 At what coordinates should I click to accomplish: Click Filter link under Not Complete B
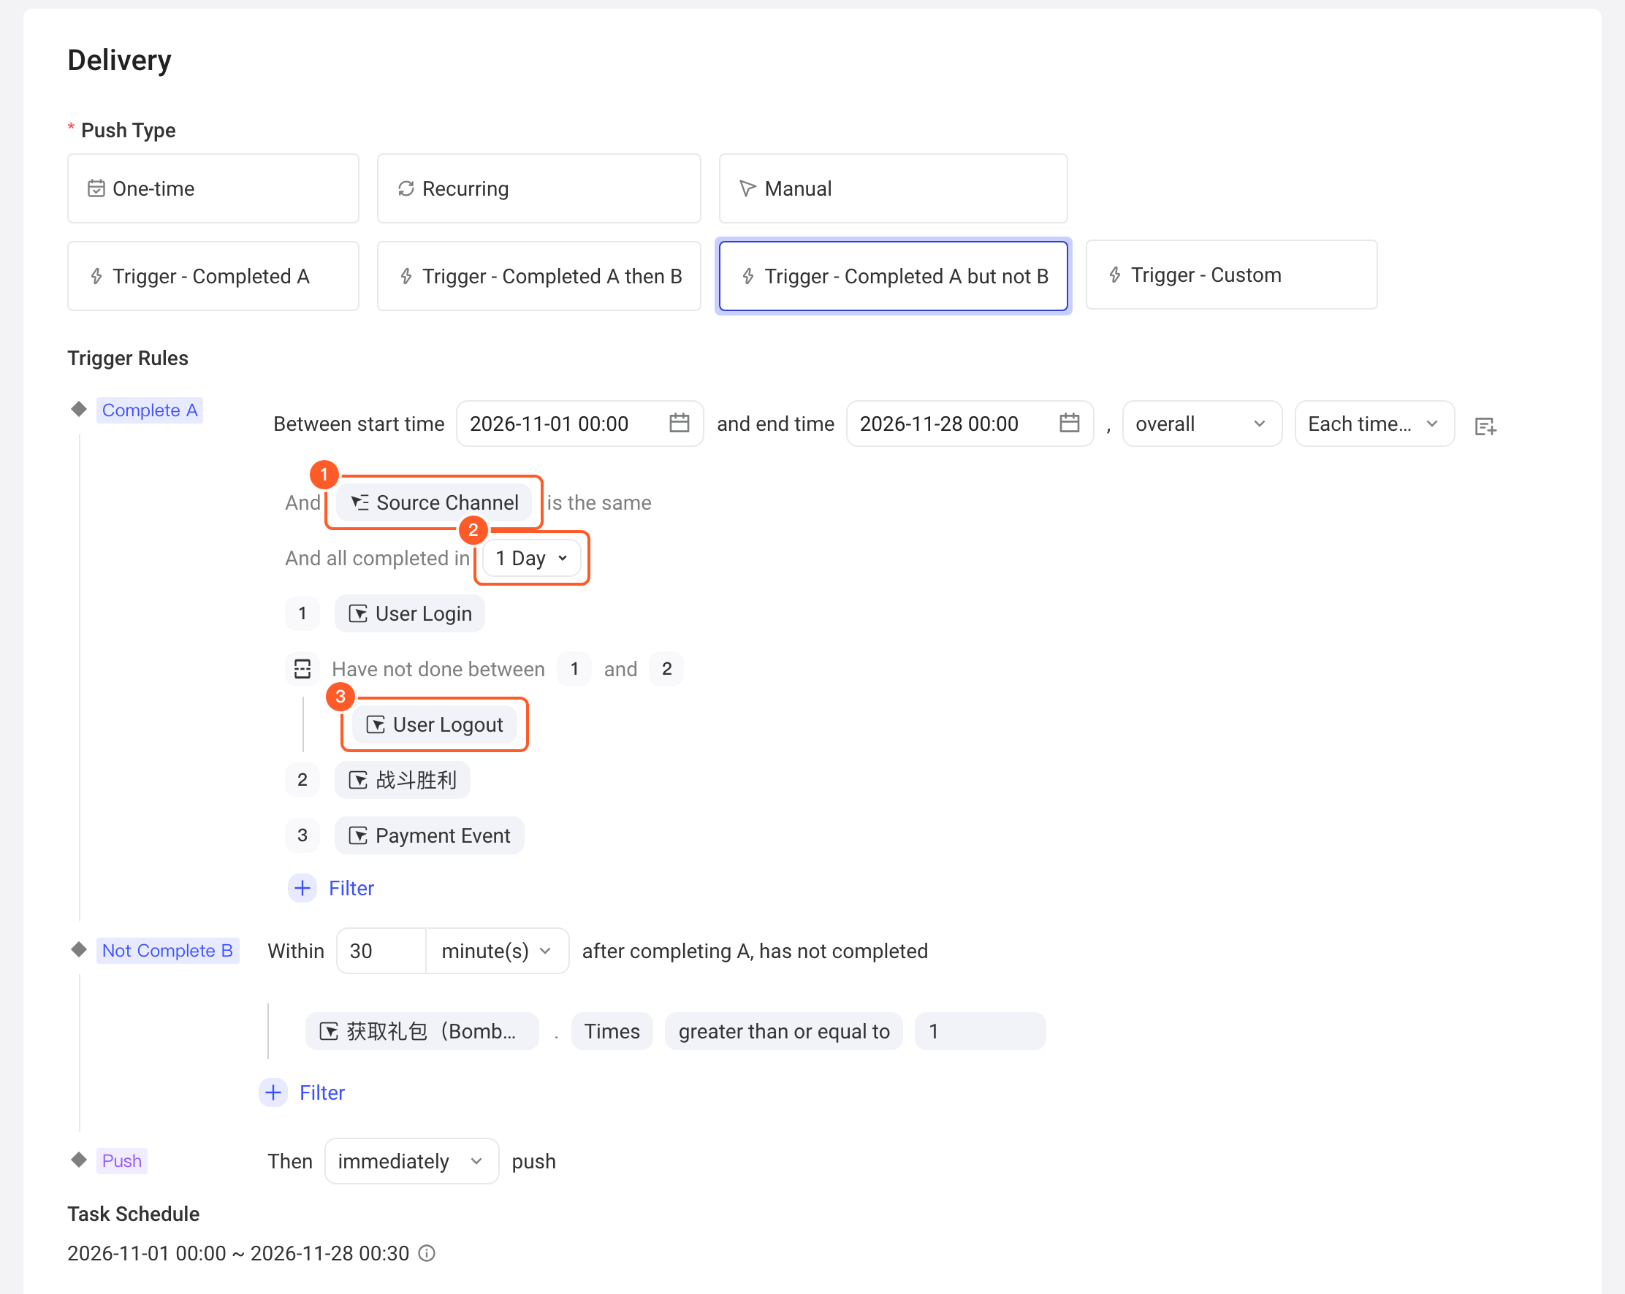pos(321,1092)
